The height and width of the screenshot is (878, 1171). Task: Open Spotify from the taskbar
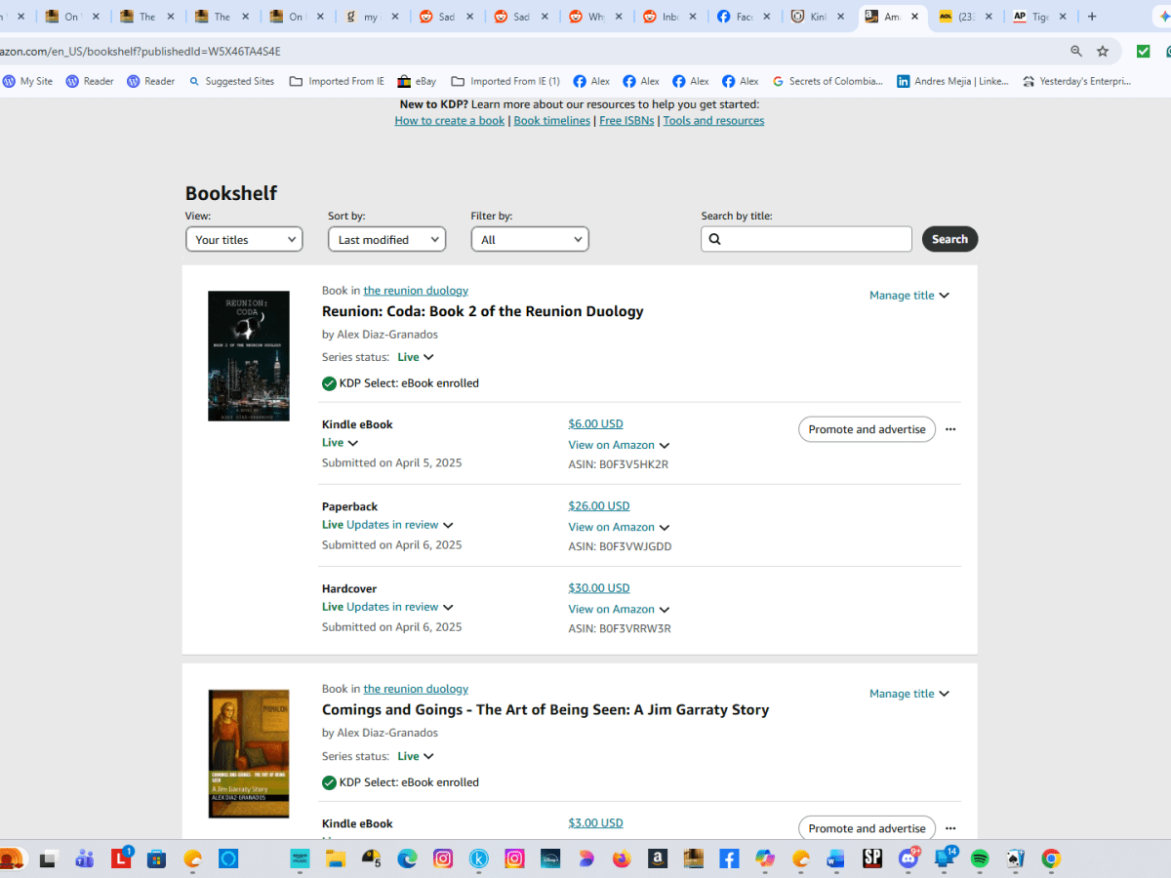coord(980,858)
